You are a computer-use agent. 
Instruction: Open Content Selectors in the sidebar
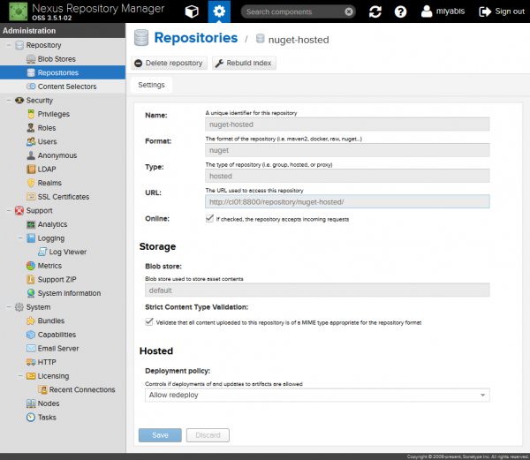coord(62,87)
